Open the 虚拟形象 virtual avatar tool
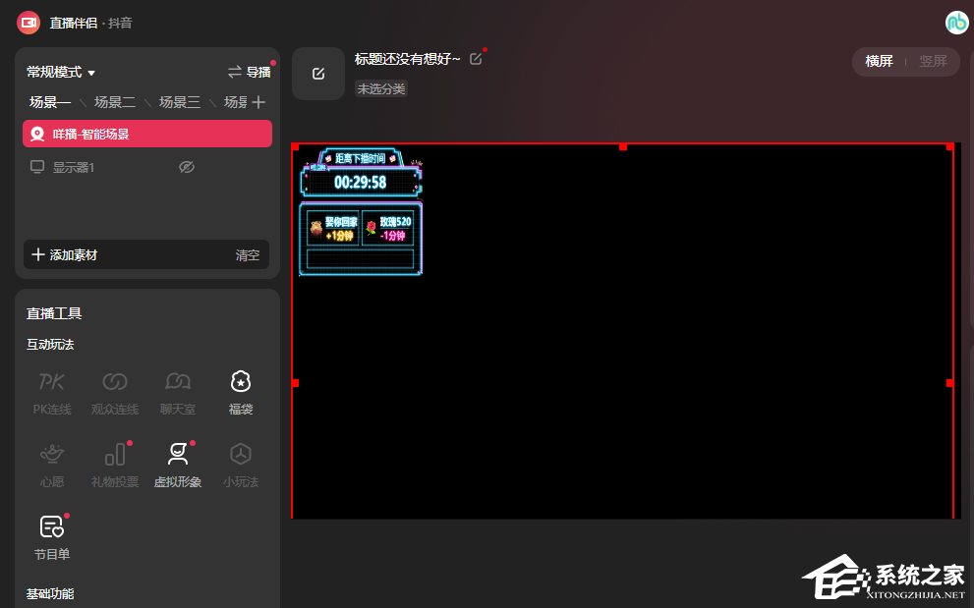The image size is (974, 608). pyautogui.click(x=178, y=466)
